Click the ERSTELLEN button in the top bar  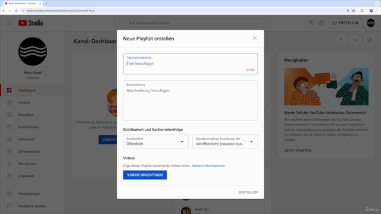tap(345, 23)
